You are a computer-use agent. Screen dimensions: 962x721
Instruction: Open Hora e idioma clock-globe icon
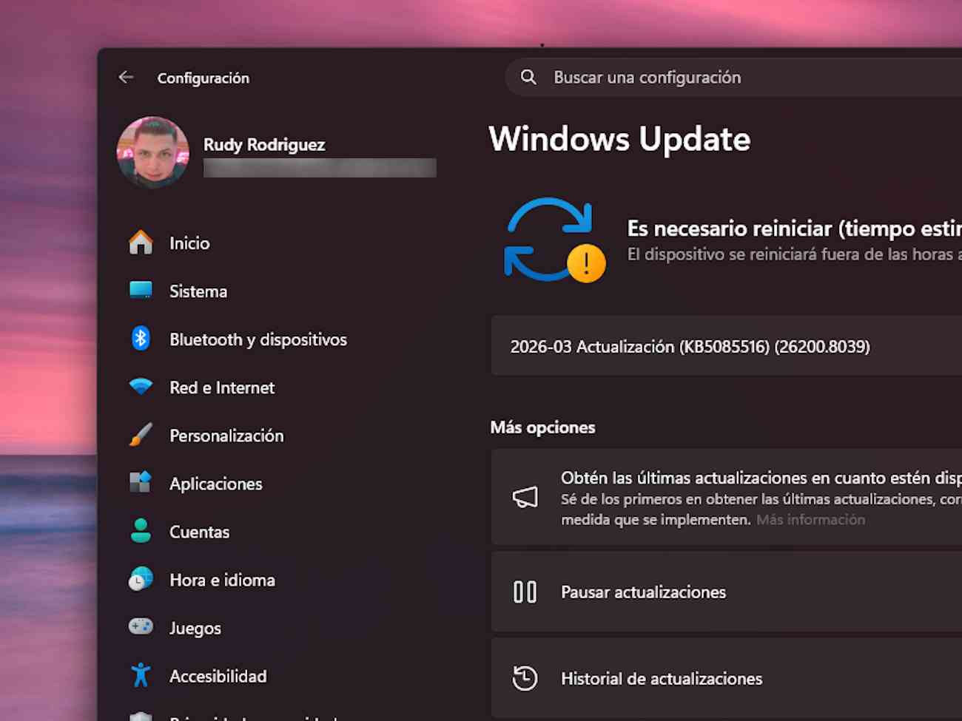point(141,579)
